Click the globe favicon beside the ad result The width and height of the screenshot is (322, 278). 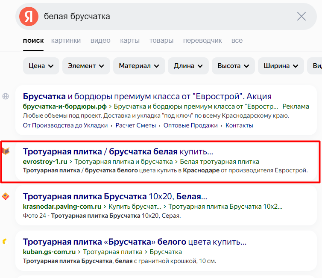[x=6, y=96]
